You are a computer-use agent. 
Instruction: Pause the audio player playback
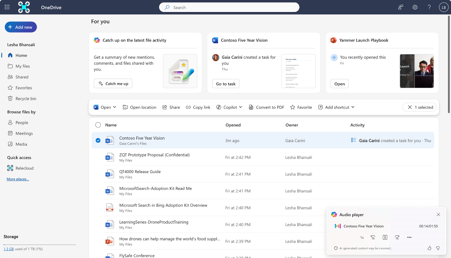click(385, 237)
